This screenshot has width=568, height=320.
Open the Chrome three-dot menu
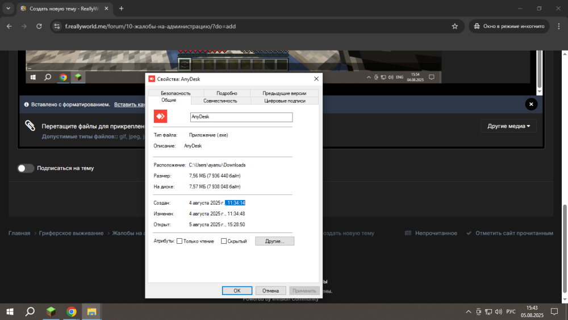point(558,26)
